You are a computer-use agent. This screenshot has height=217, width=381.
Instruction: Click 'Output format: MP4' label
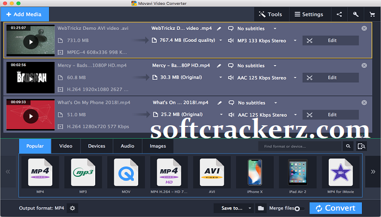(41, 208)
